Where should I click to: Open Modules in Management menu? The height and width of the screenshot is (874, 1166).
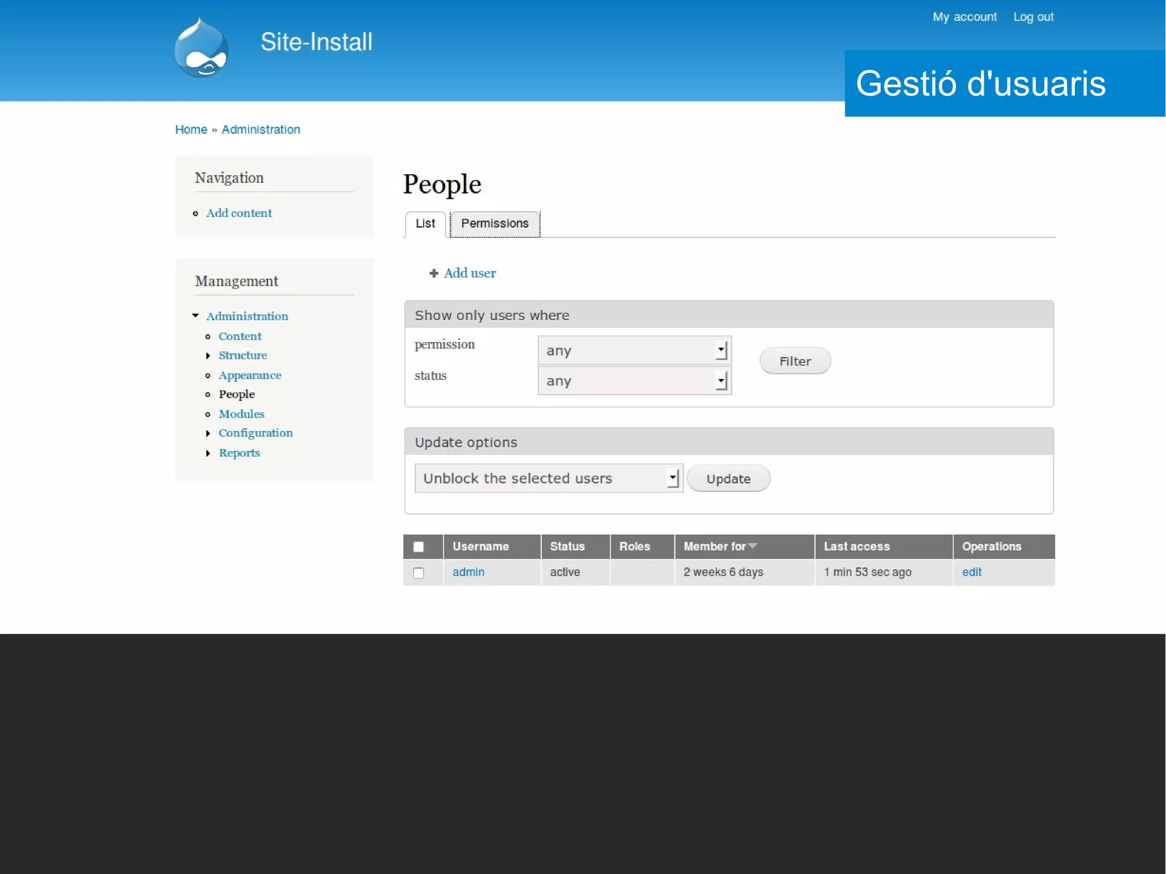(x=241, y=414)
